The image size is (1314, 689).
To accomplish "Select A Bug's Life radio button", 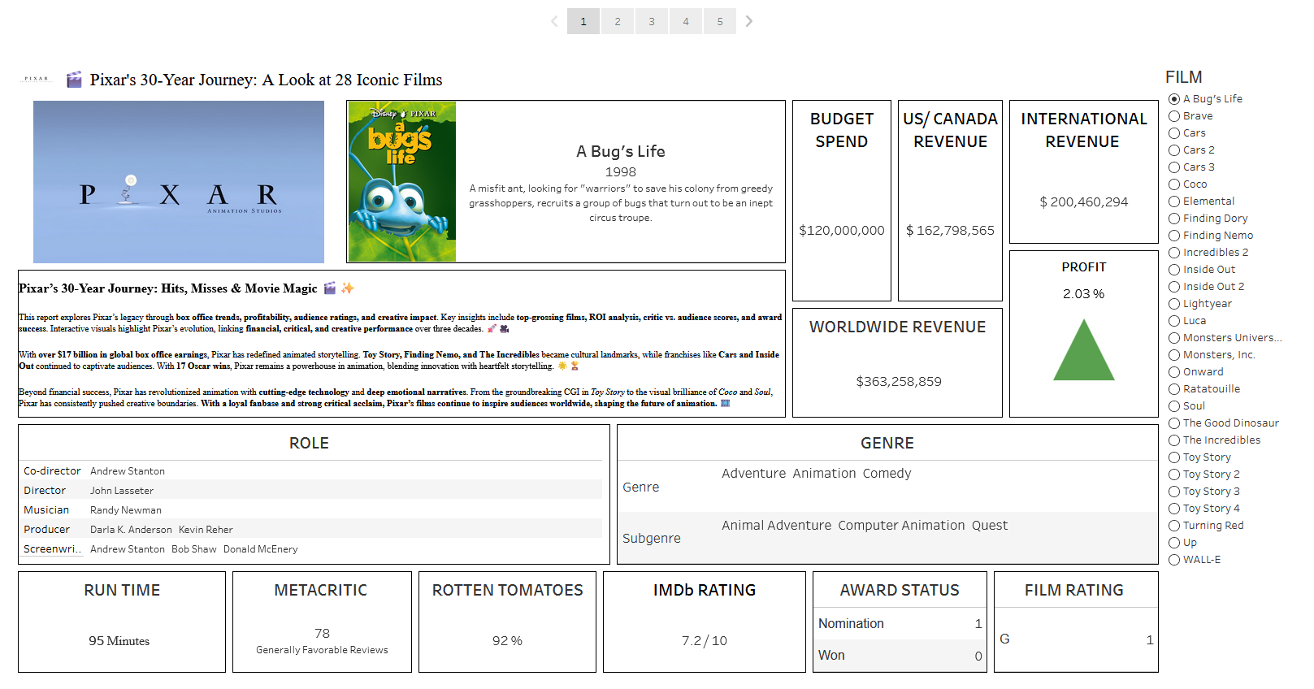I will (1174, 99).
